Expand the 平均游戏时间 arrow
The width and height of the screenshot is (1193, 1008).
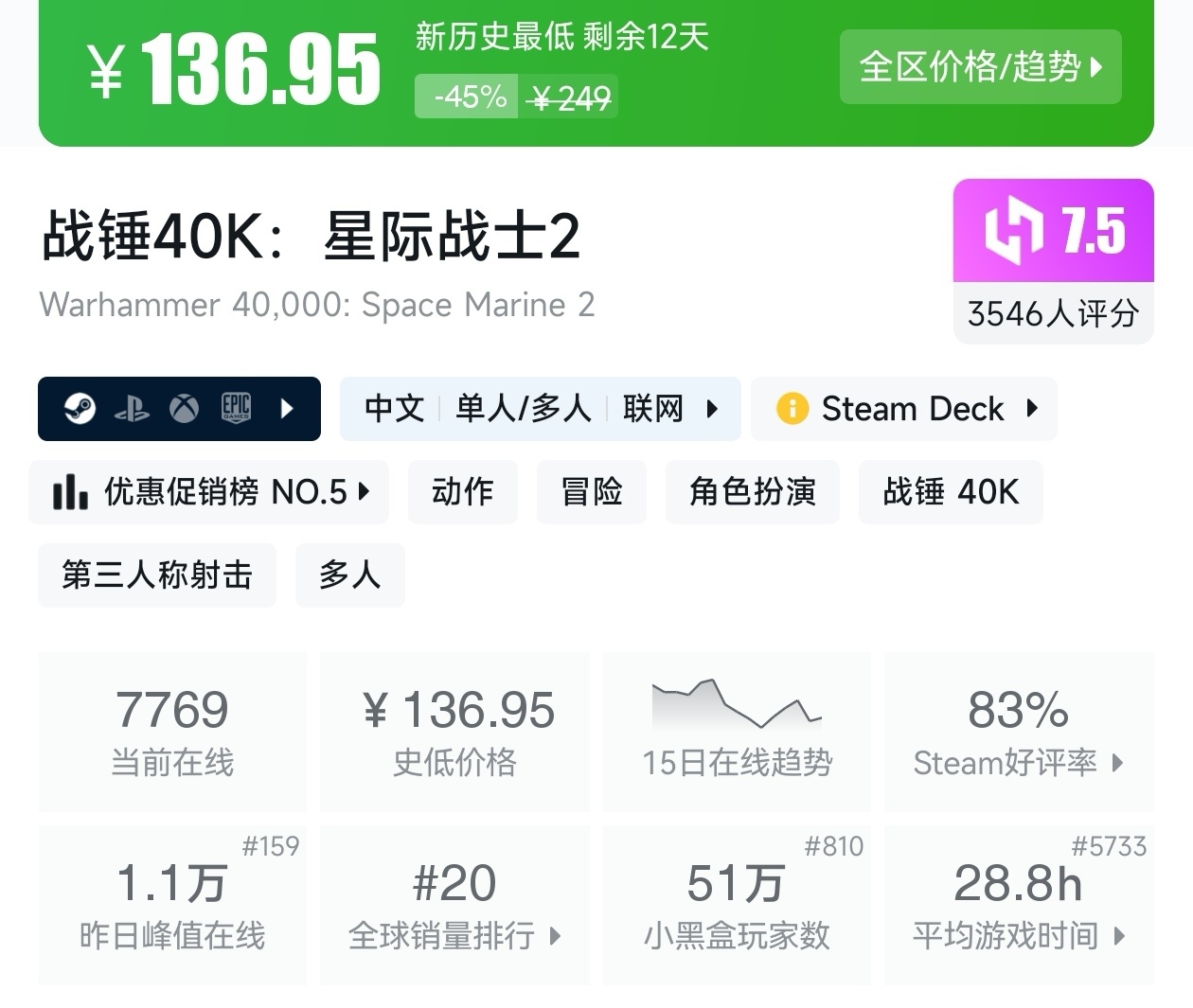click(x=1119, y=936)
